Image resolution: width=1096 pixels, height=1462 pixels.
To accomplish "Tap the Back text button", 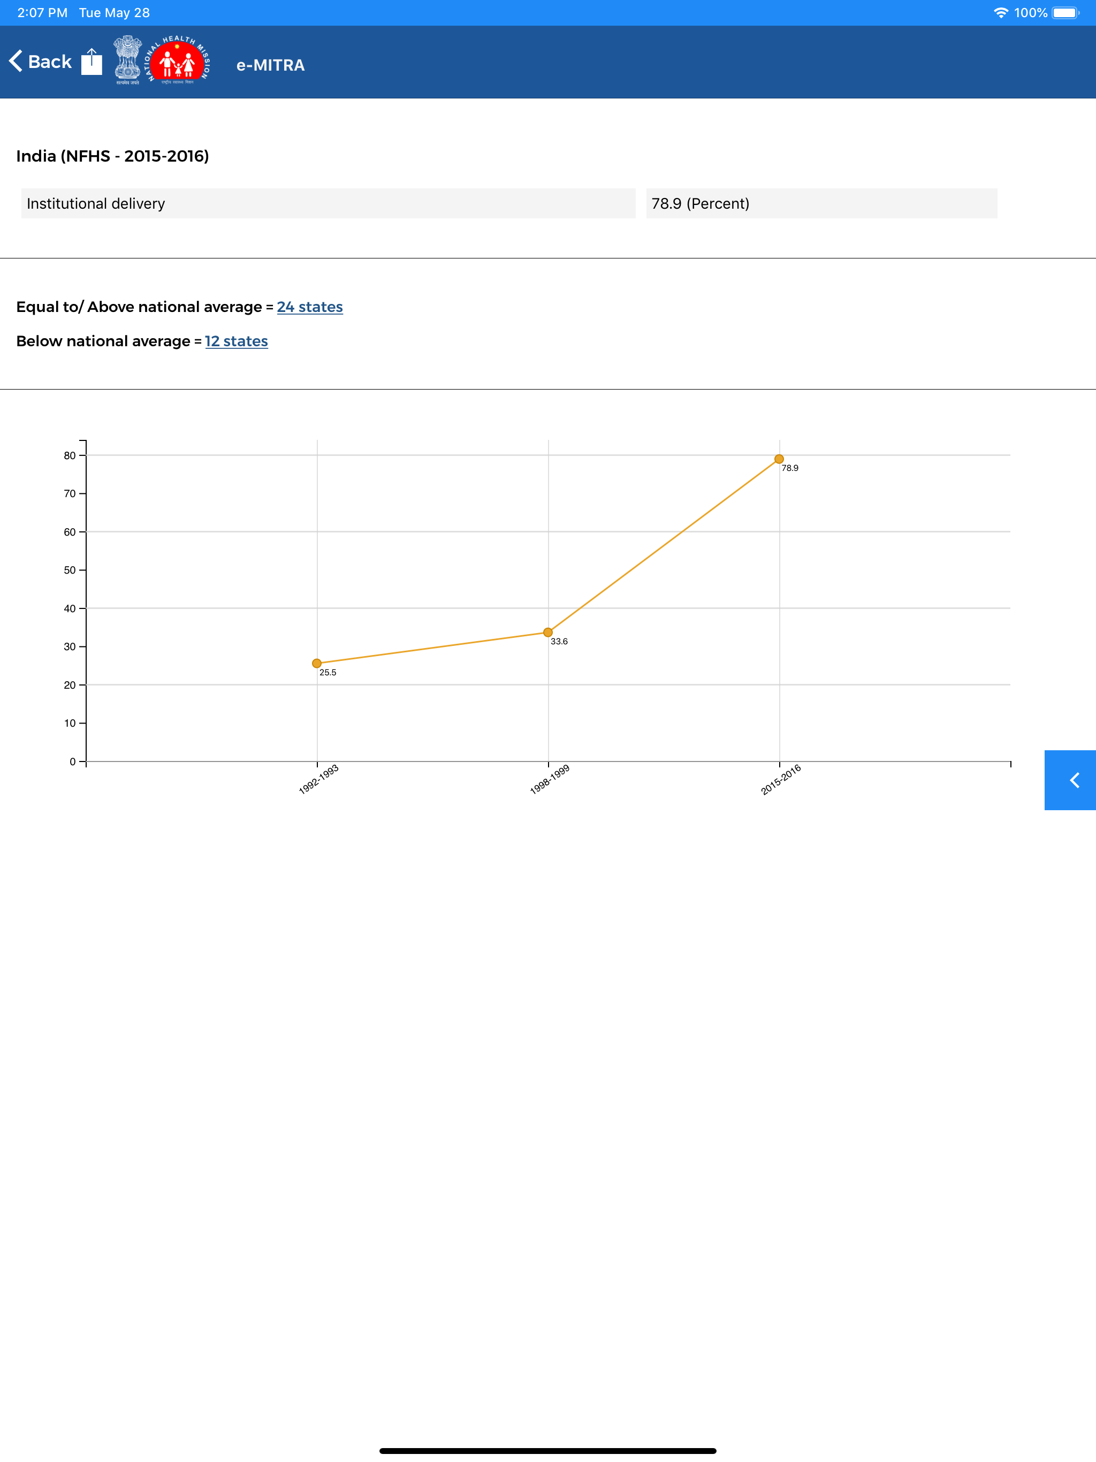I will tap(50, 62).
